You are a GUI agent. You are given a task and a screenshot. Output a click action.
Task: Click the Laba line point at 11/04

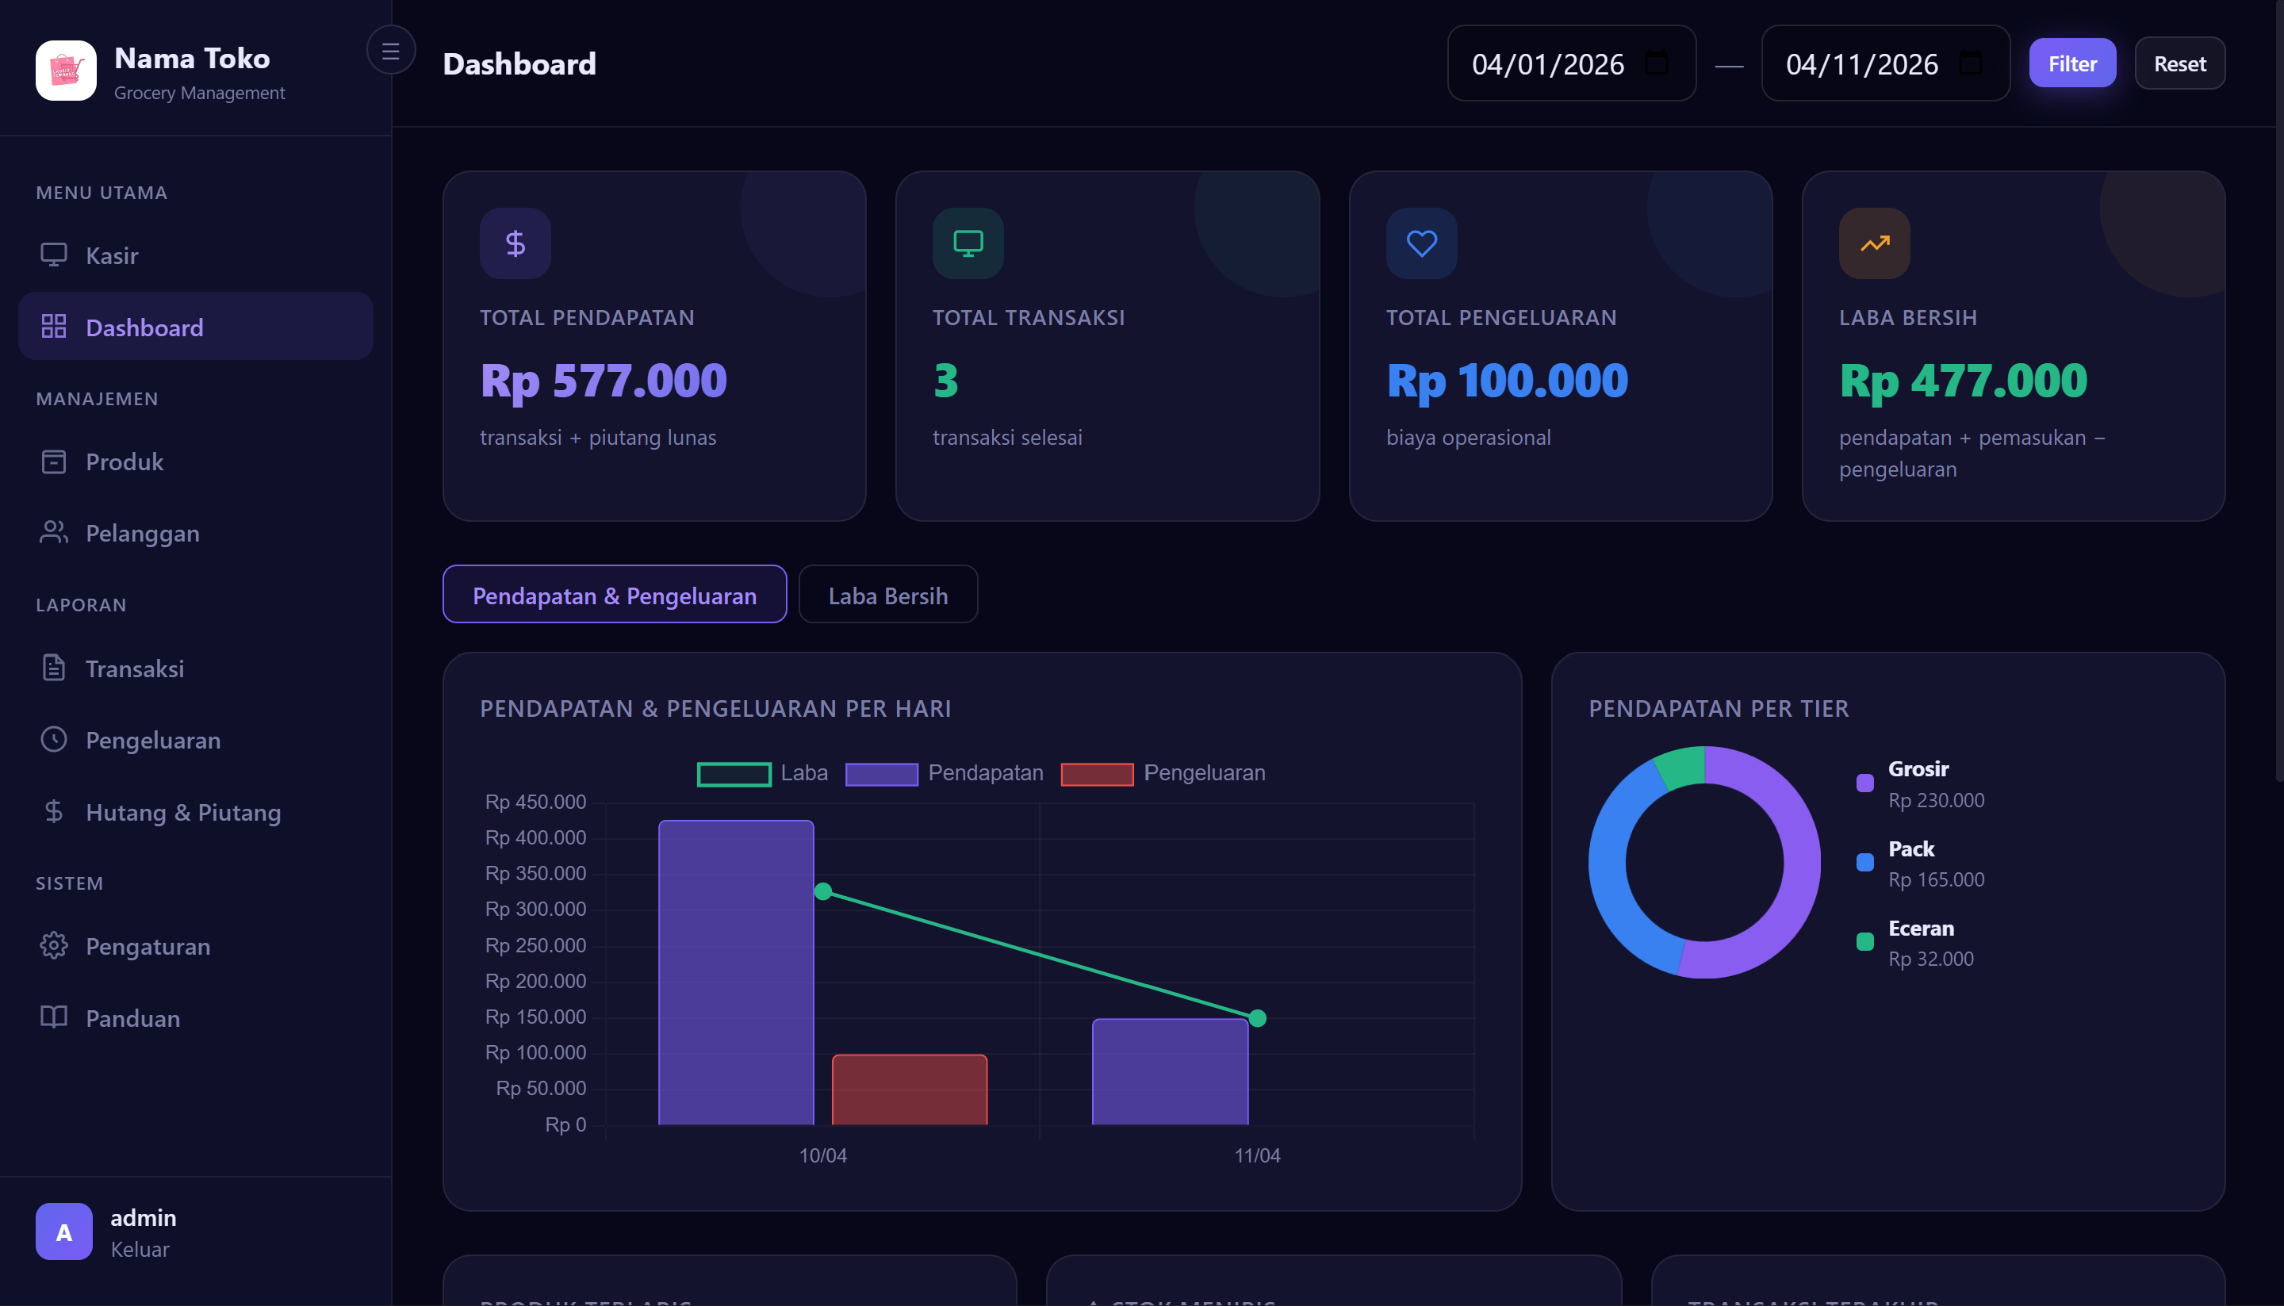click(1258, 1018)
